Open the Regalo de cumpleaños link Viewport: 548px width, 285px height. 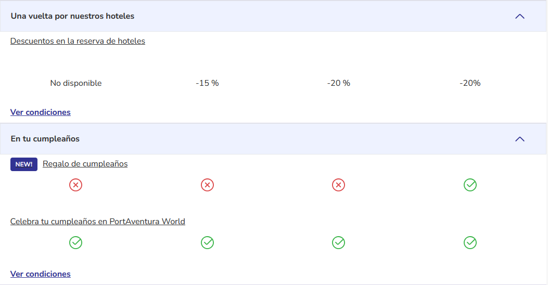coord(85,164)
